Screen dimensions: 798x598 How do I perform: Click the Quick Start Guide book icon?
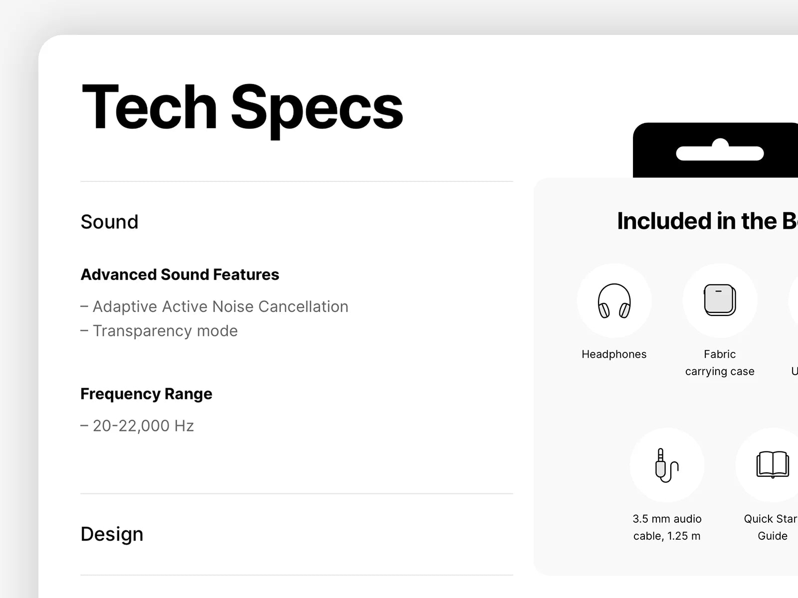pyautogui.click(x=772, y=465)
